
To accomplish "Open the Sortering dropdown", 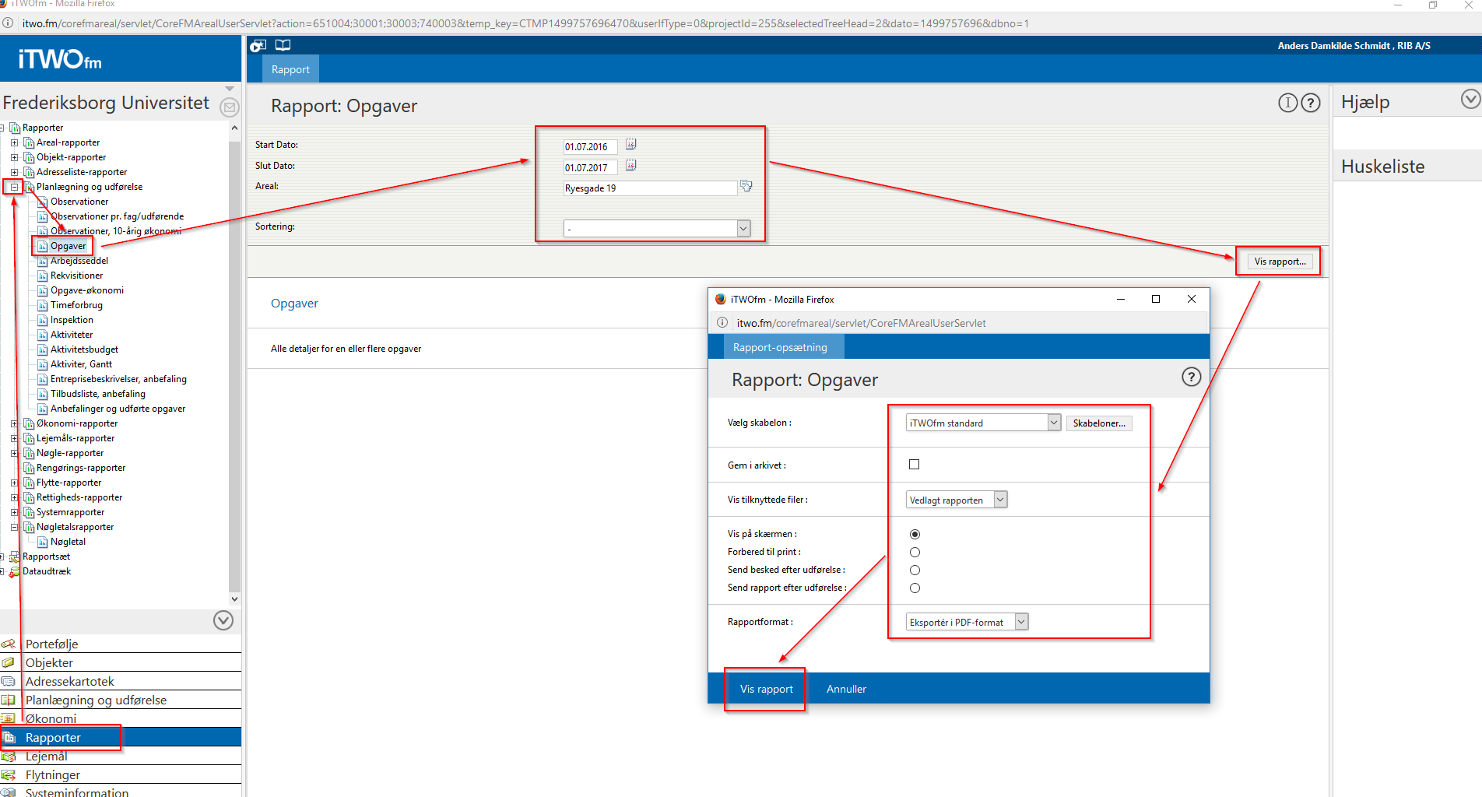I will (x=743, y=228).
